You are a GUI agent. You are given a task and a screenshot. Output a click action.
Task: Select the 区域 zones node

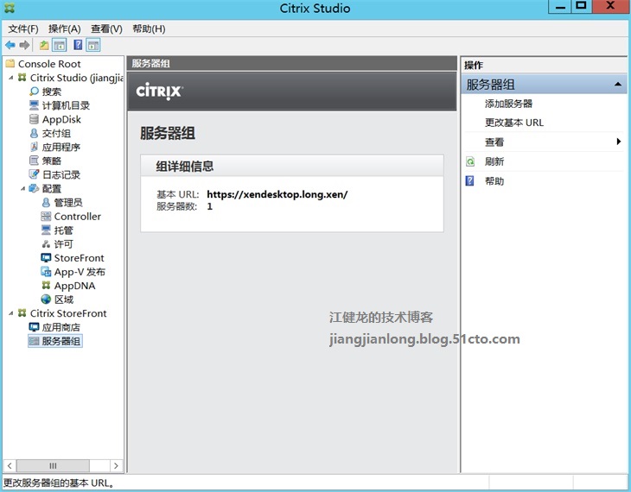point(58,300)
